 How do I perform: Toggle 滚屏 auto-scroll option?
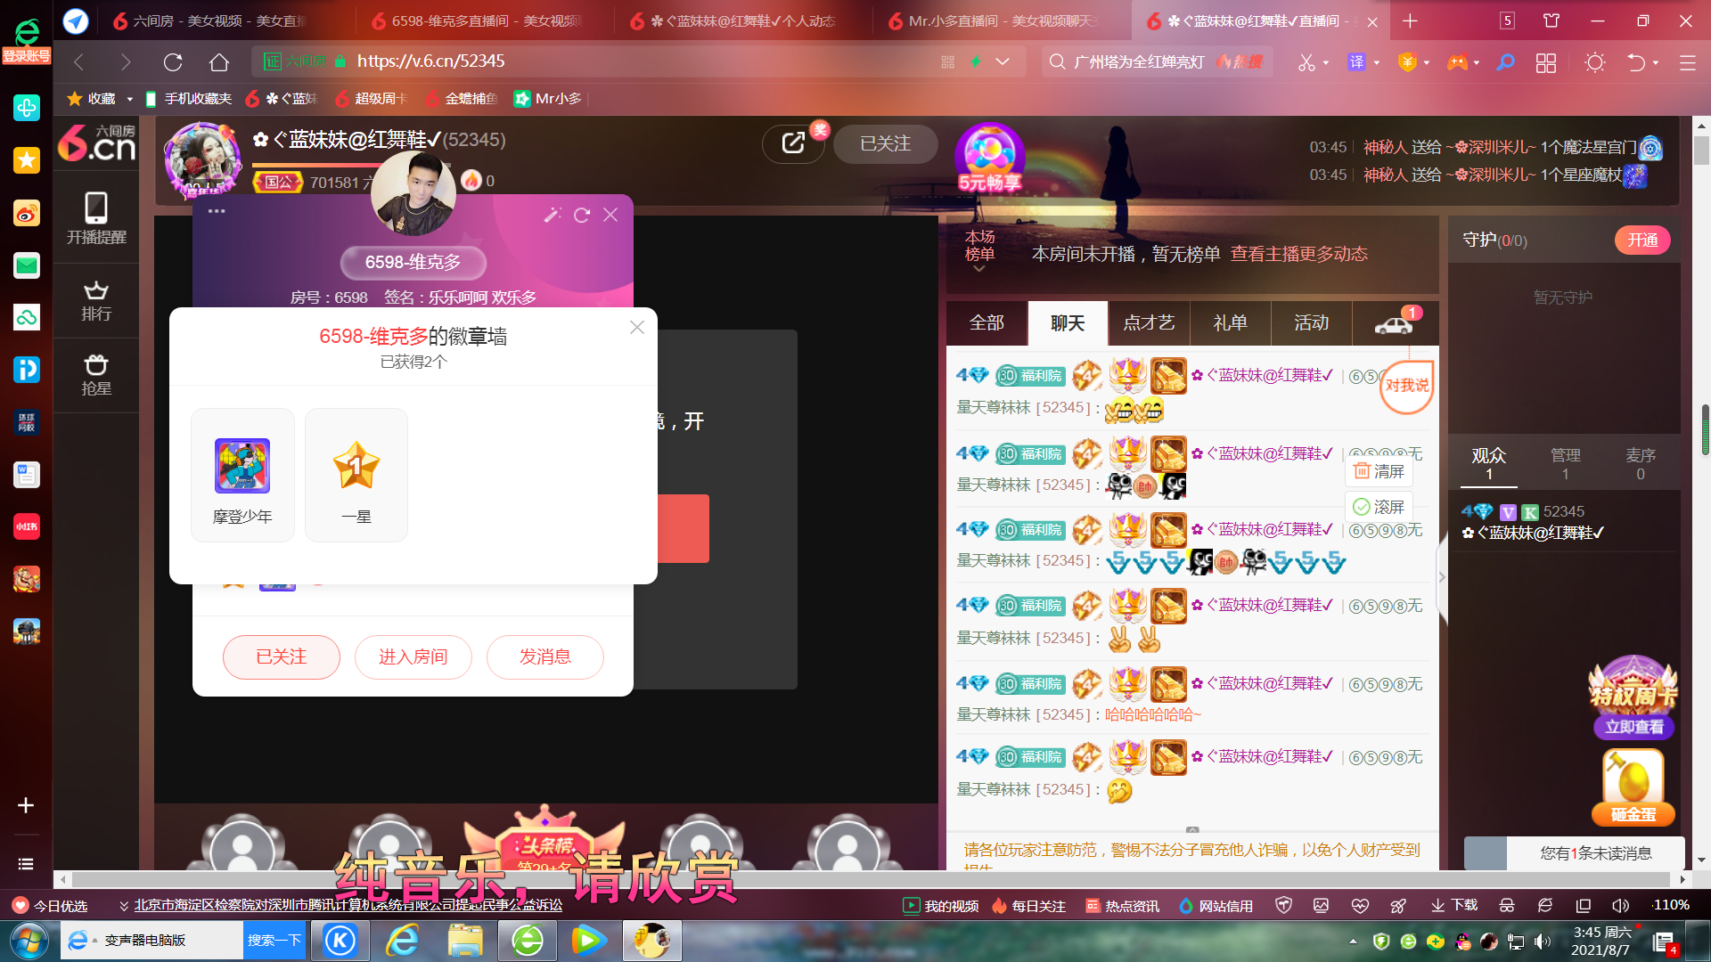click(x=1379, y=506)
